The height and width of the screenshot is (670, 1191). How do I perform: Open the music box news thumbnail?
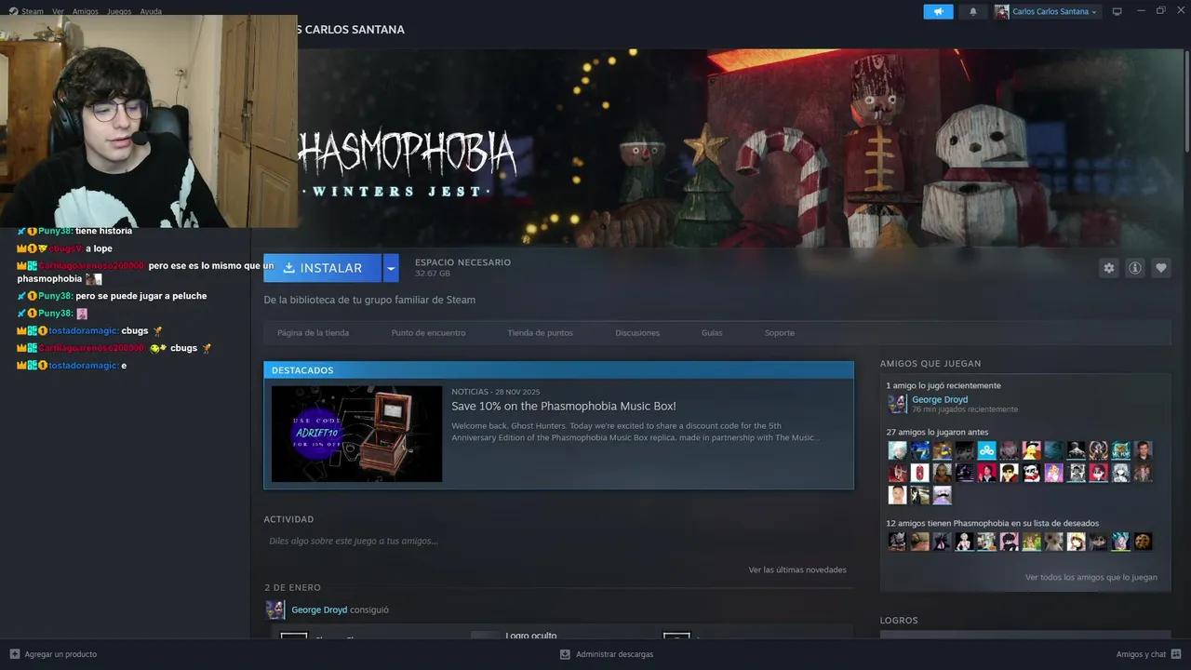coord(356,434)
